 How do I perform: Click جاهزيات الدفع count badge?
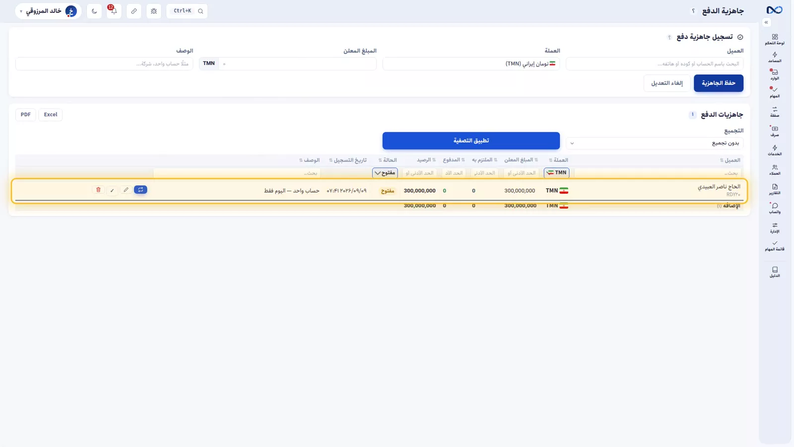coord(693,115)
